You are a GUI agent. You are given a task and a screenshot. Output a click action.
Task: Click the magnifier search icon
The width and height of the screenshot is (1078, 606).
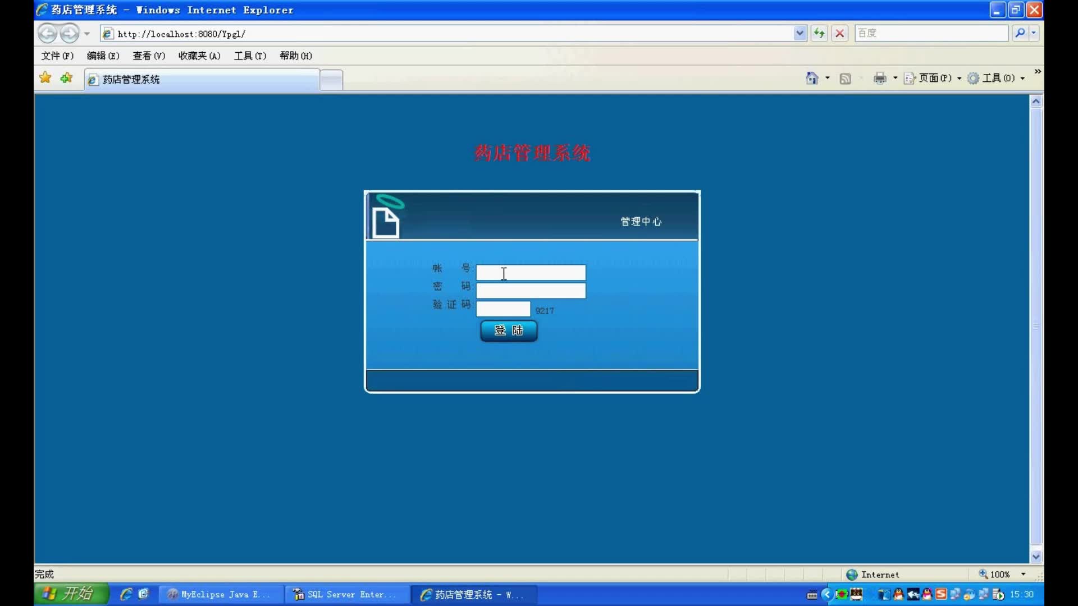tap(1020, 33)
